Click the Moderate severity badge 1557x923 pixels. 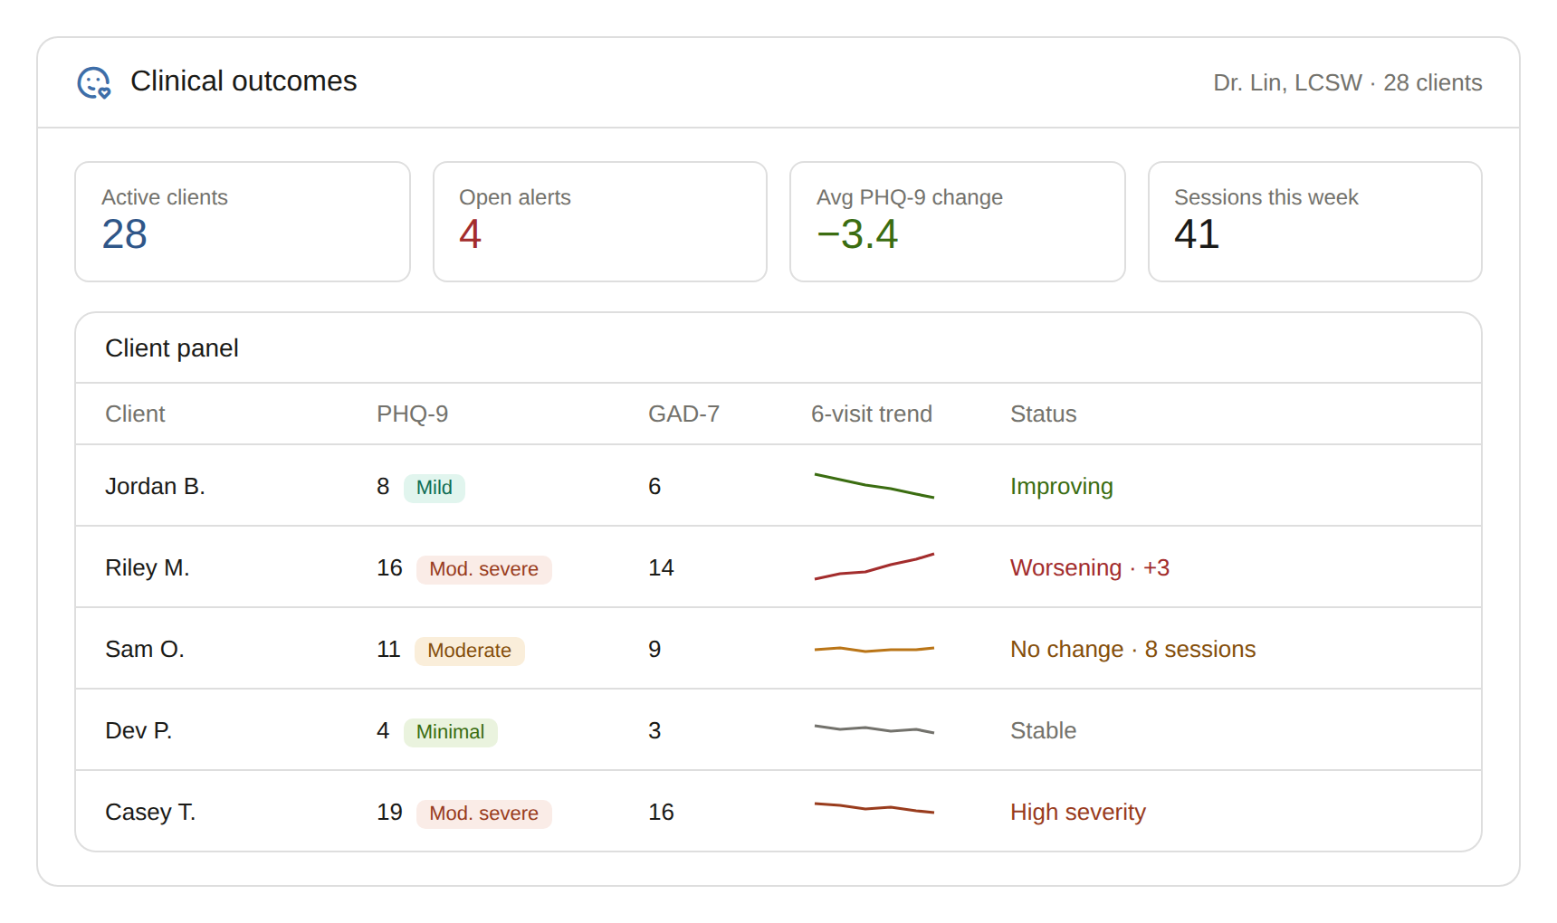pos(470,651)
